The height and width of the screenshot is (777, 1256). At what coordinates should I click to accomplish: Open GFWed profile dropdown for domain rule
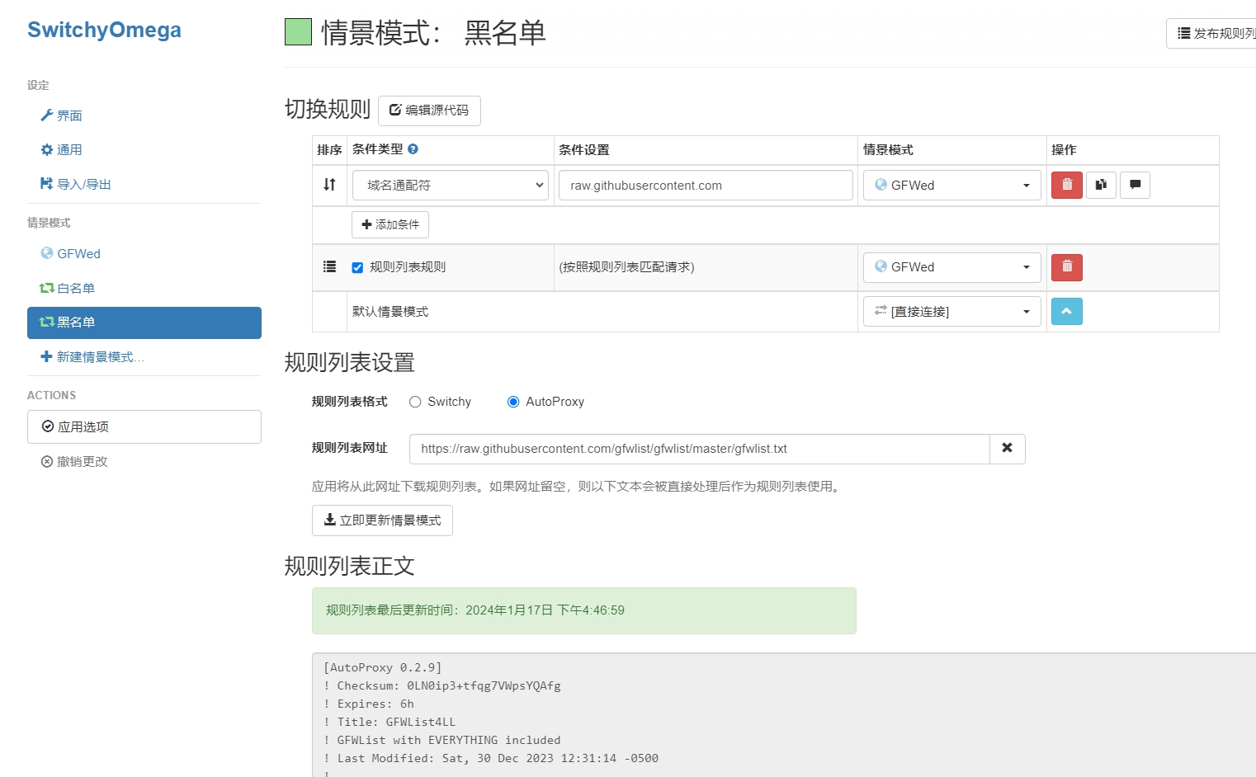[952, 185]
